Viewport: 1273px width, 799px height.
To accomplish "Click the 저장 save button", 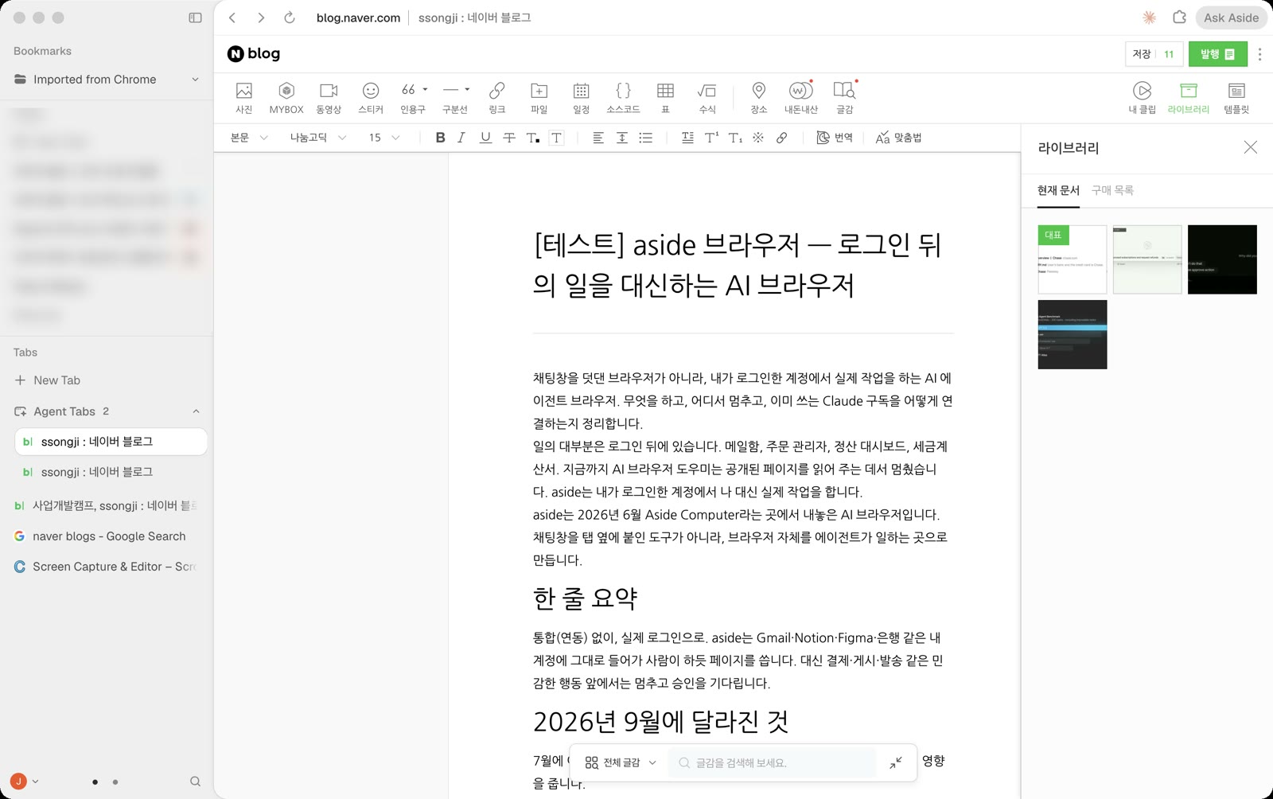I will coord(1142,54).
